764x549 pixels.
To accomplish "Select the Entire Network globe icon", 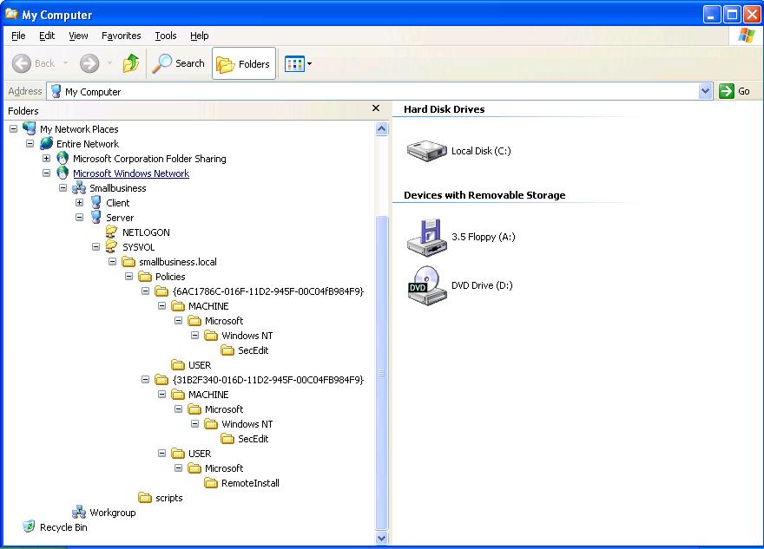I will point(46,144).
